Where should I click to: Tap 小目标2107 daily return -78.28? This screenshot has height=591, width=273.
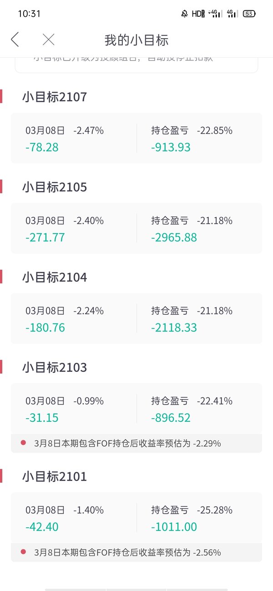coord(42,147)
